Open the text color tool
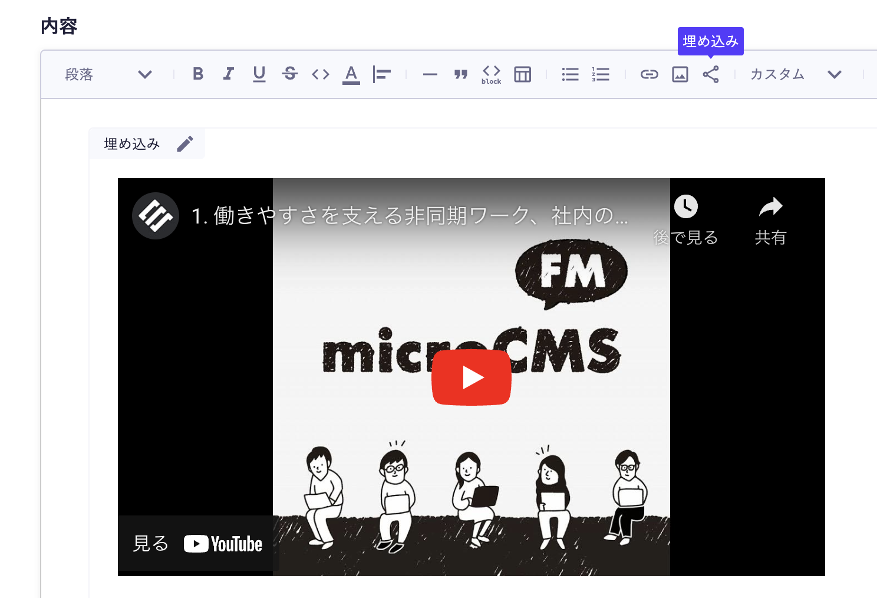Screen dimensions: 877x598 pyautogui.click(x=351, y=74)
